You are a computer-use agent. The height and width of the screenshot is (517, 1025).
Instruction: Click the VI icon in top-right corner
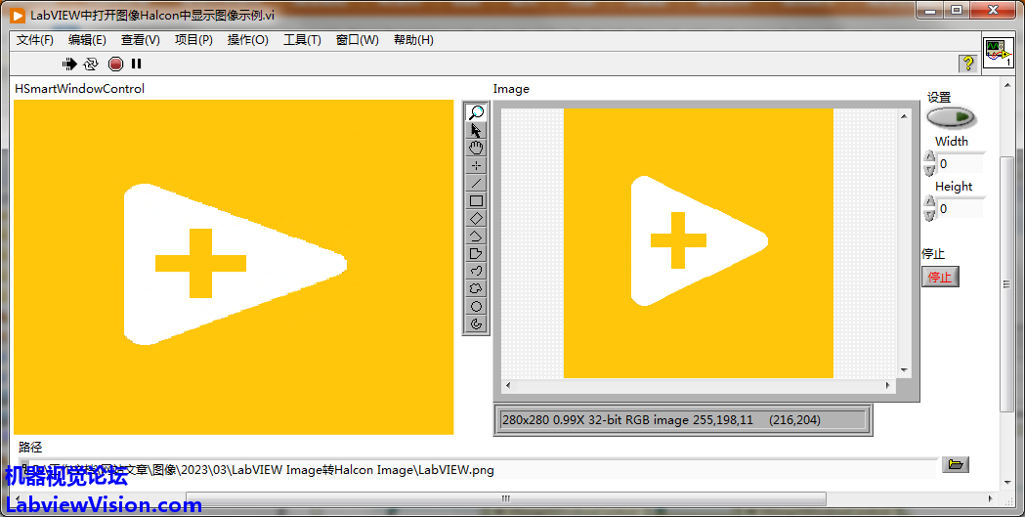[x=999, y=53]
